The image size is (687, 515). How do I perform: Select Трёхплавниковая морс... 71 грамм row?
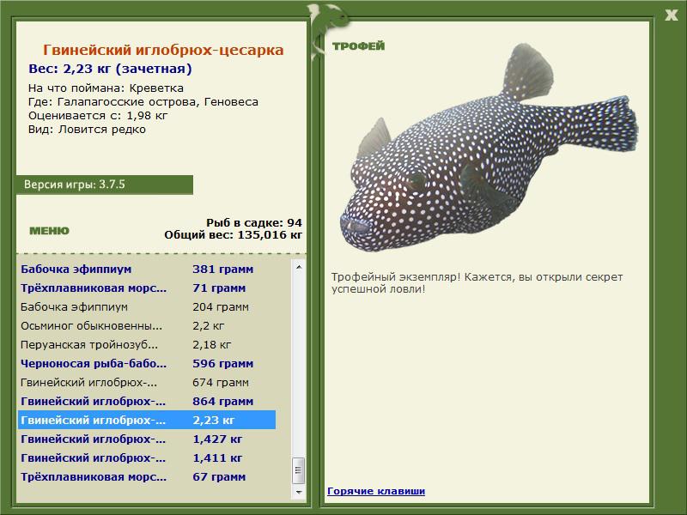click(147, 288)
